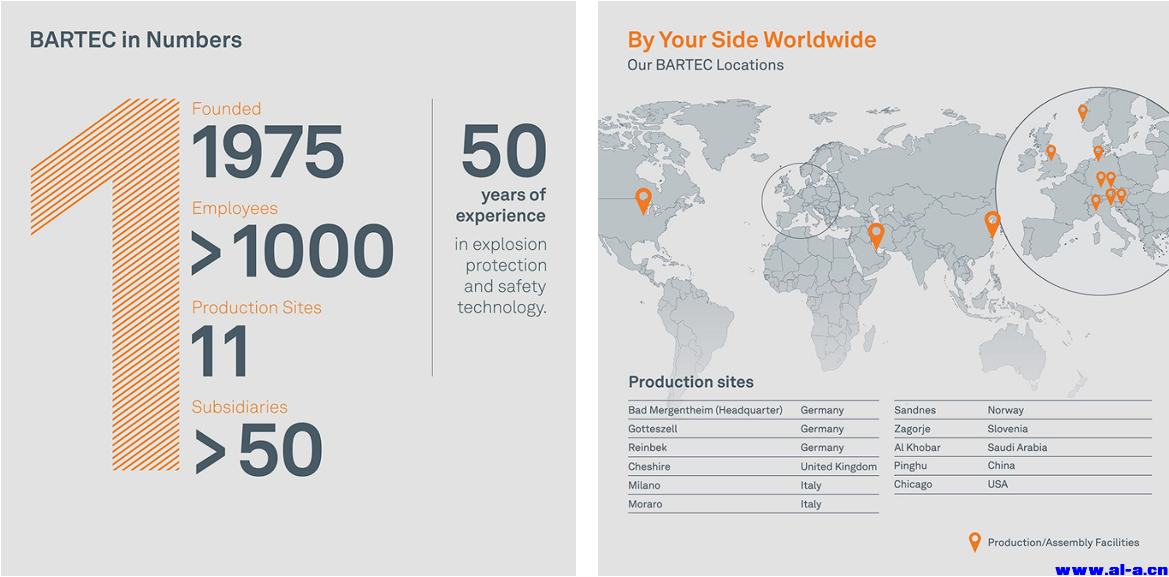Viewport: 1169px width, 577px height.
Task: Click the map pin on China's coast
Action: 993,224
